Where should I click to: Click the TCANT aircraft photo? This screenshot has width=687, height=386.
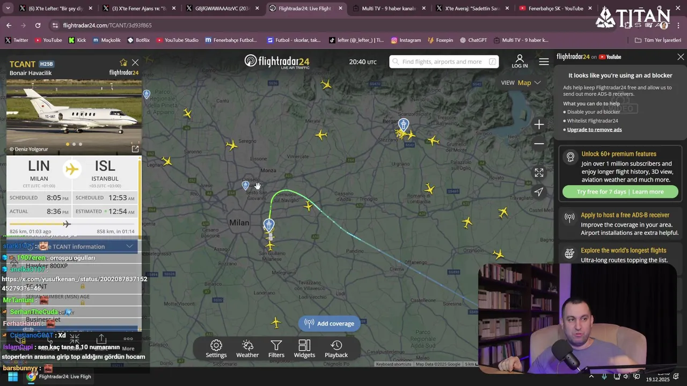click(74, 117)
